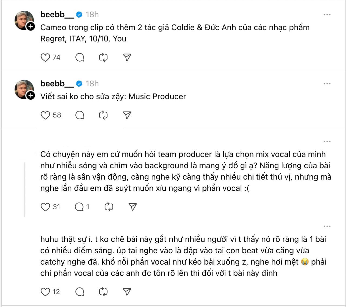Viewport: 346px width, 307px height.
Task: Share the Cameo trong clip post
Action: coord(127,58)
